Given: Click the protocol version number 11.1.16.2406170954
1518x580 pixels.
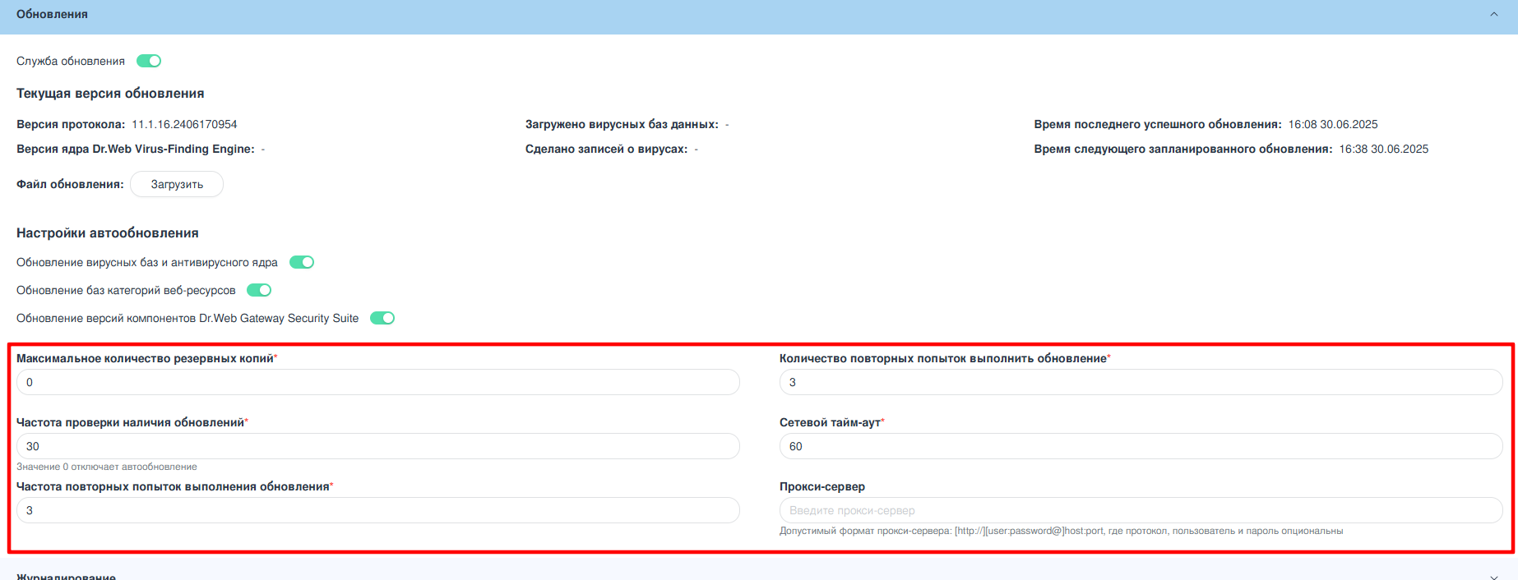Looking at the screenshot, I should [x=184, y=124].
